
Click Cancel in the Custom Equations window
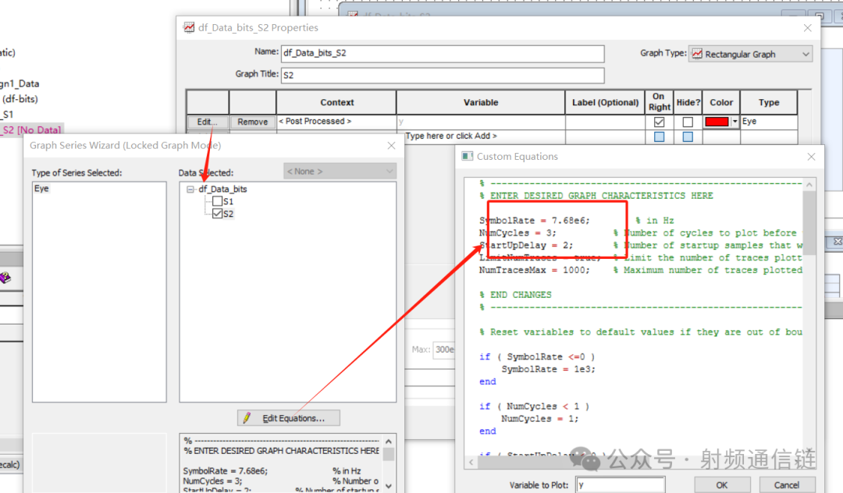click(x=787, y=485)
